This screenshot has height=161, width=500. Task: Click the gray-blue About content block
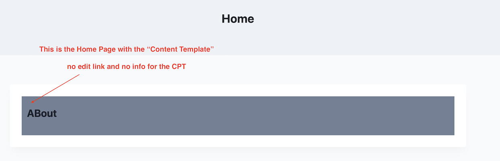pyautogui.click(x=238, y=116)
